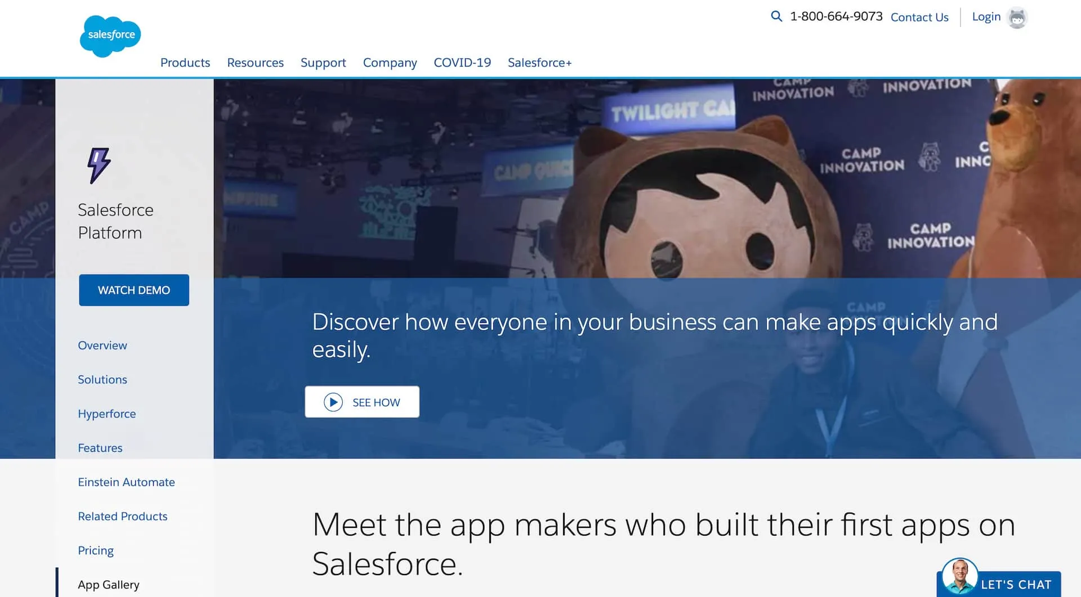Open the Resources menu
The image size is (1081, 597).
coord(255,62)
